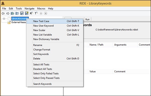The image size is (151, 96).
Task: Choose Change Format menu entry
Action: (x=55, y=50)
